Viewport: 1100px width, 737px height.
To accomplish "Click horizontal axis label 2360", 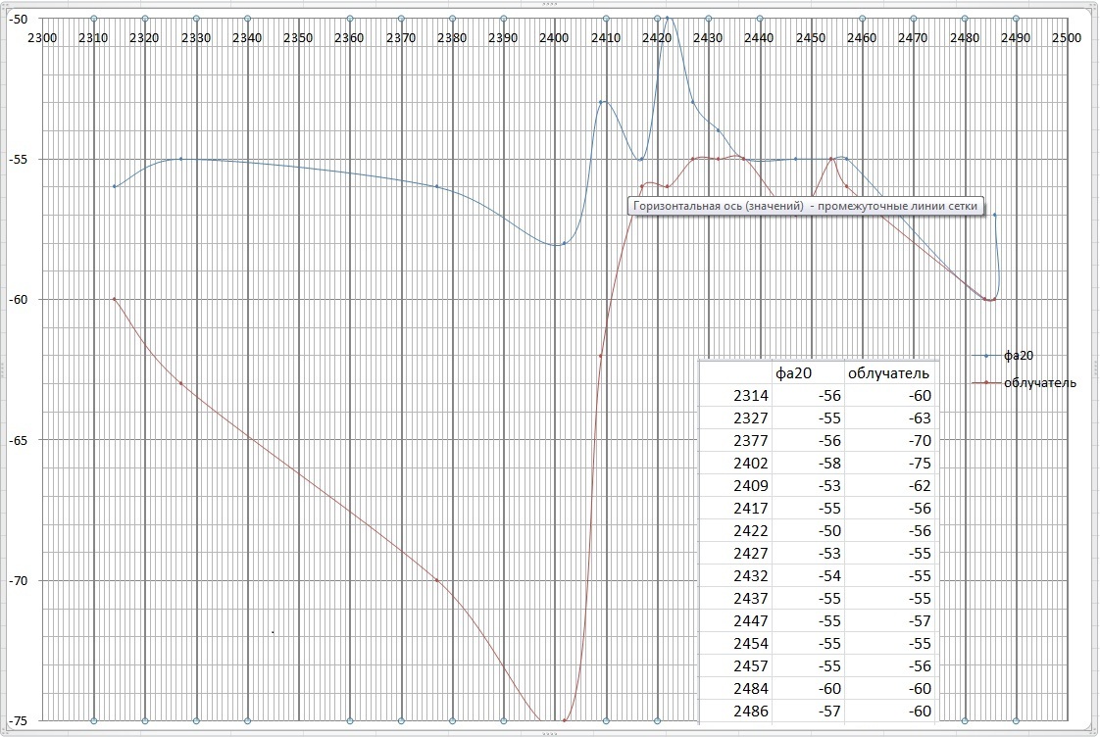I will click(x=349, y=38).
